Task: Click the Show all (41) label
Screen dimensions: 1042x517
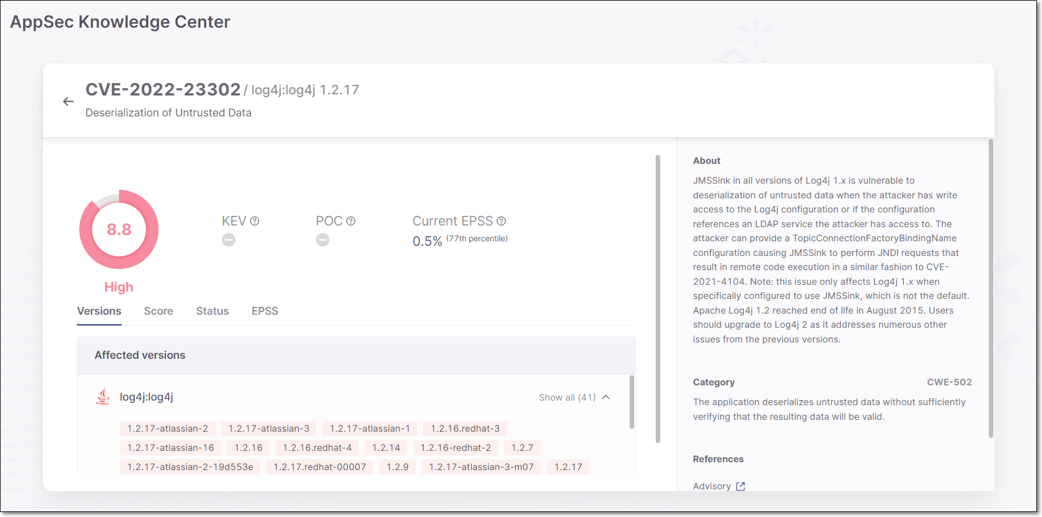Action: pos(567,397)
